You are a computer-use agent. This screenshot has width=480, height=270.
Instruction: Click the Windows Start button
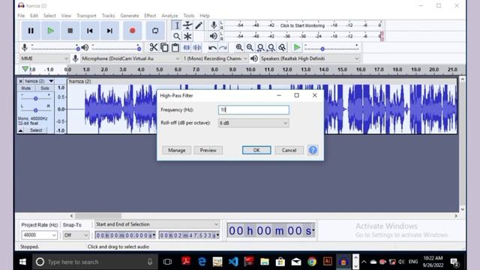click(22, 262)
